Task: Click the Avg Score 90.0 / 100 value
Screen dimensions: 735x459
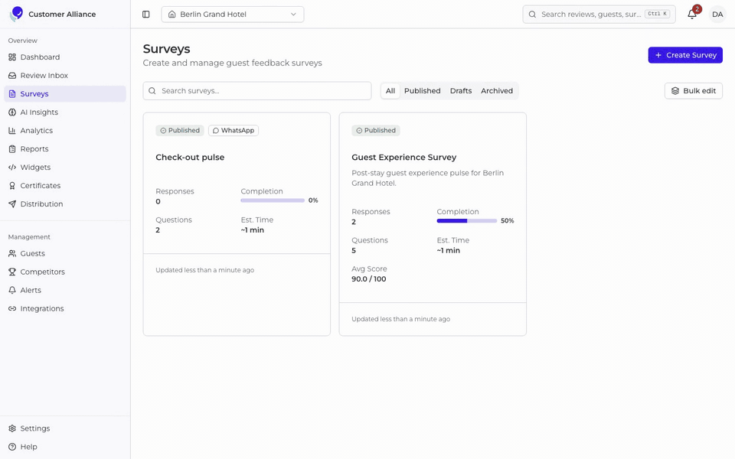Action: 369,279
